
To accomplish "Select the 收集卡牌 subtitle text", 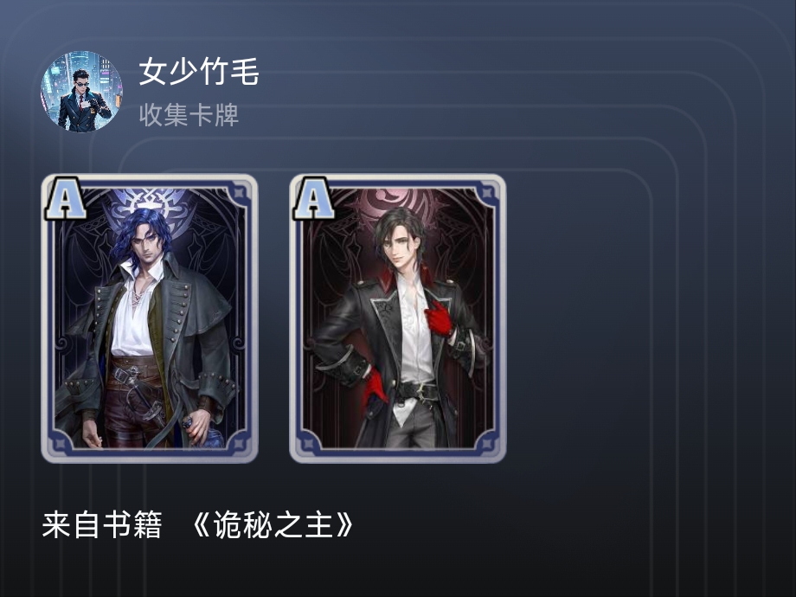I will pyautogui.click(x=189, y=115).
